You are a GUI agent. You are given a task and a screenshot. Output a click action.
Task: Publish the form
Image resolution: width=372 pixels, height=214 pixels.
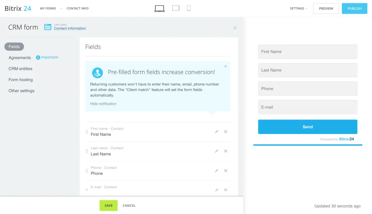pos(354,8)
